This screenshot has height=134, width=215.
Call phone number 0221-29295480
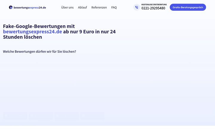point(153,8)
